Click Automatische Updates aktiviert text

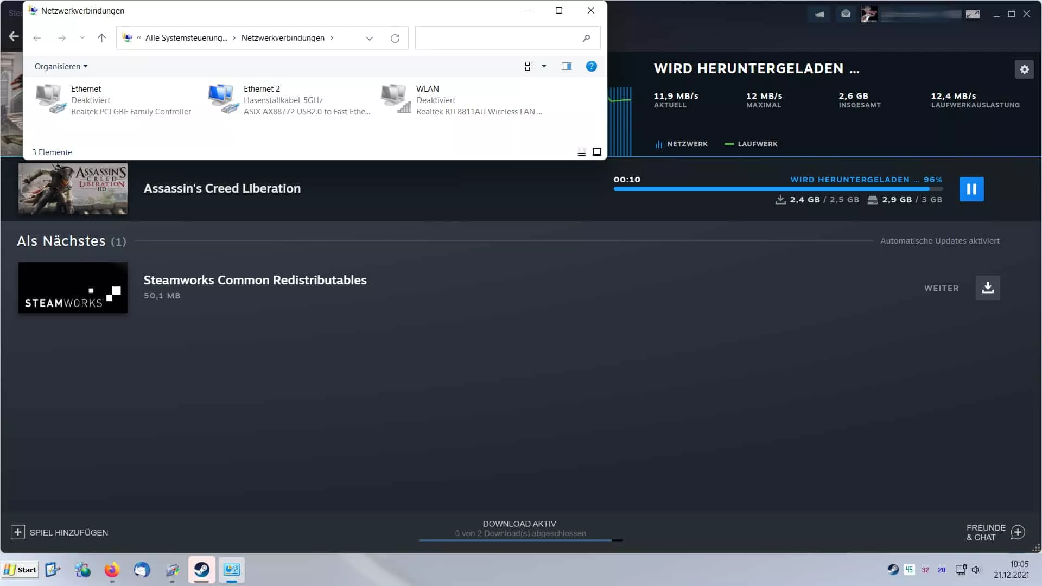click(939, 241)
